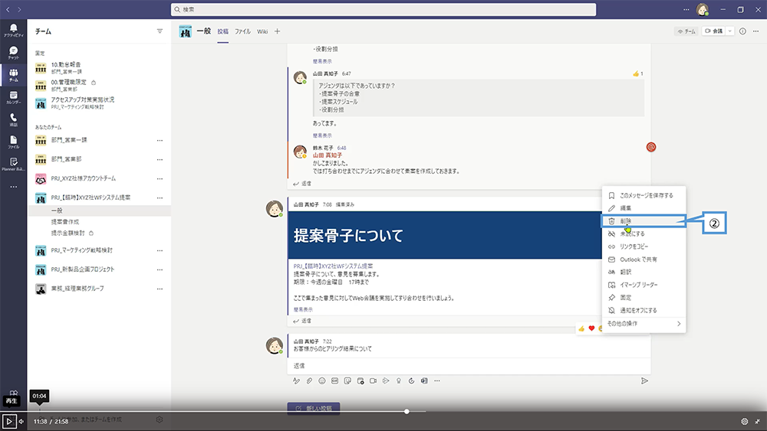Image resolution: width=767 pixels, height=431 pixels.
Task: Select イマーシブ リーダー in context menu
Action: point(644,285)
